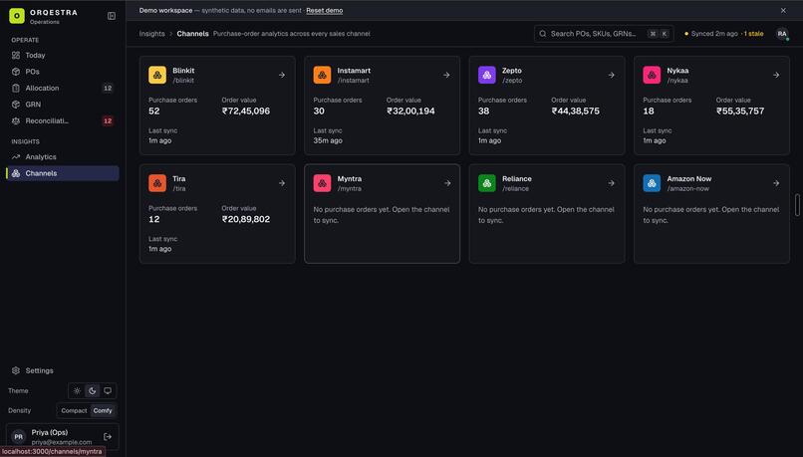Open Instamart channel arrow

tap(446, 75)
